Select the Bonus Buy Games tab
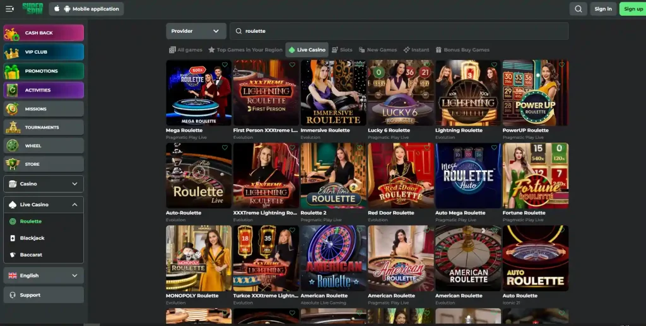The image size is (646, 326). tap(462, 50)
